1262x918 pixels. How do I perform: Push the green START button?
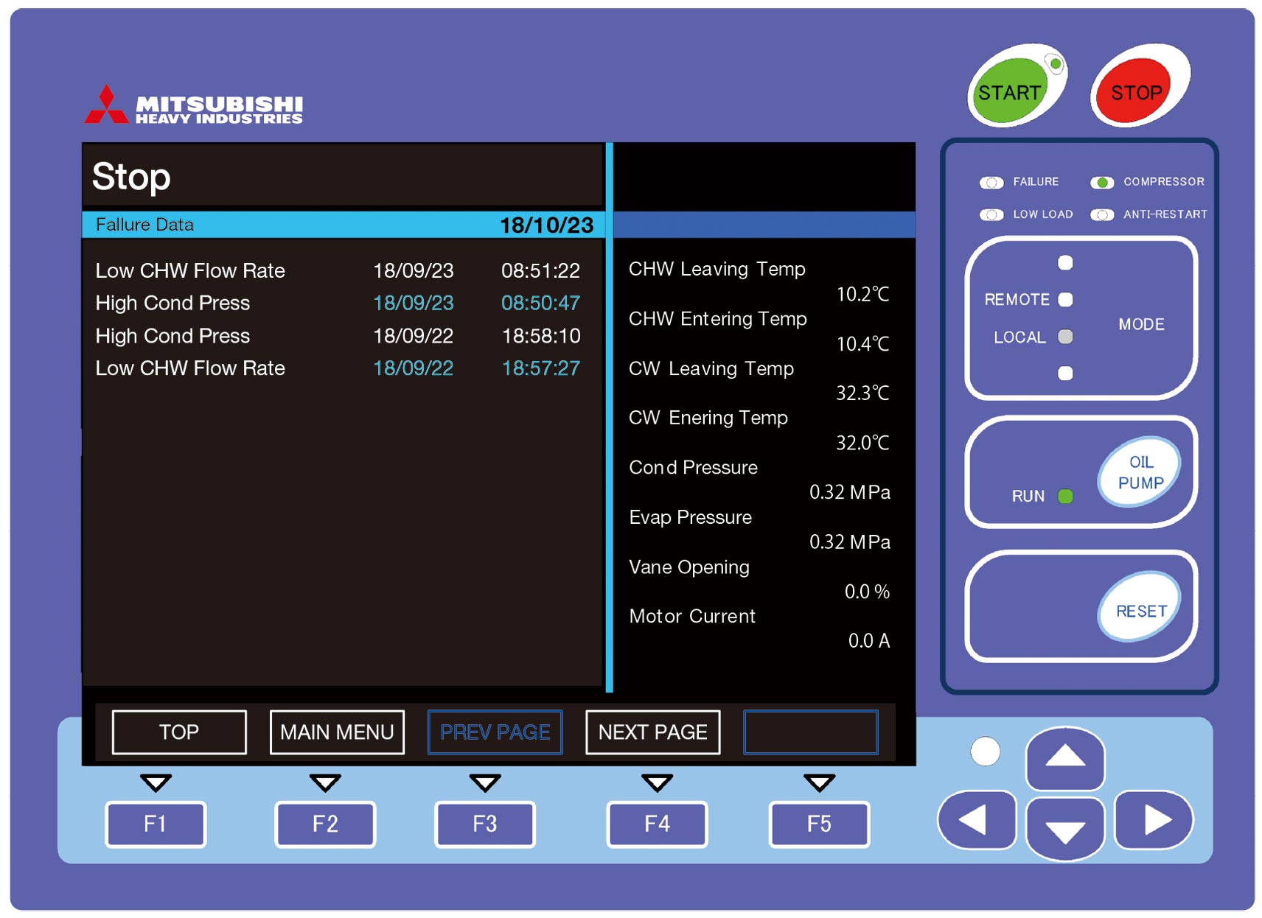tap(1010, 90)
